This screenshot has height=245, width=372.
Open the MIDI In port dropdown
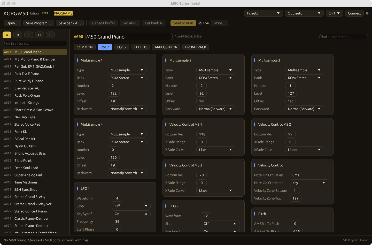pyautogui.click(x=263, y=13)
